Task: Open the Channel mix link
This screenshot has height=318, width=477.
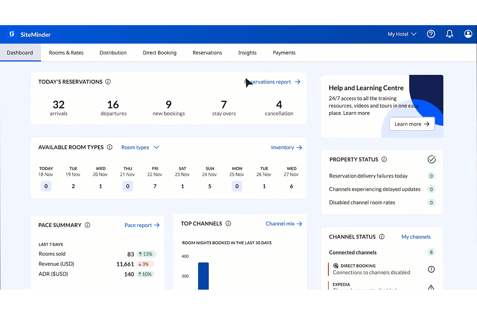Action: point(284,224)
